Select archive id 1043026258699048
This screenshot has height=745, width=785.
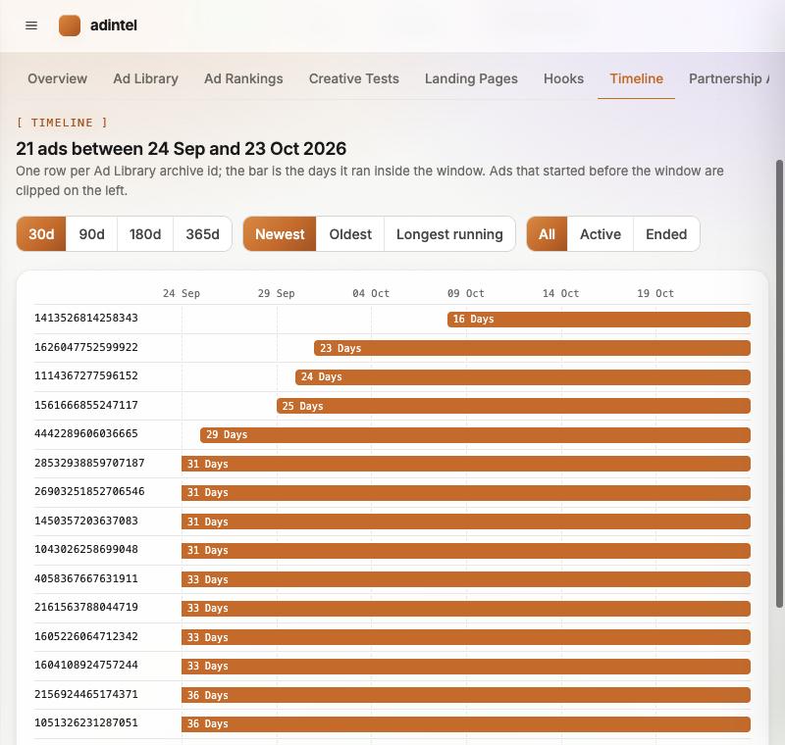(86, 549)
